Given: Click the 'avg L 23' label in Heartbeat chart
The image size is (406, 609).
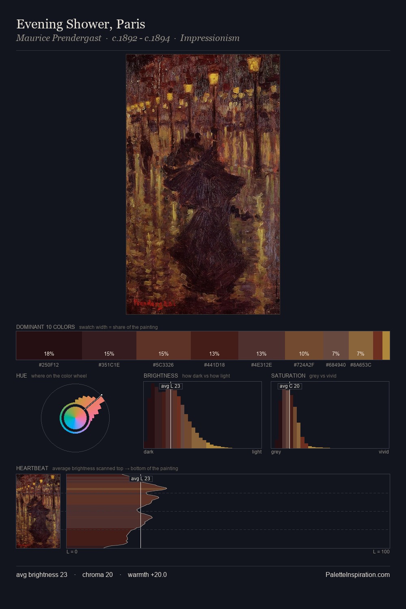Looking at the screenshot, I should coord(140,479).
